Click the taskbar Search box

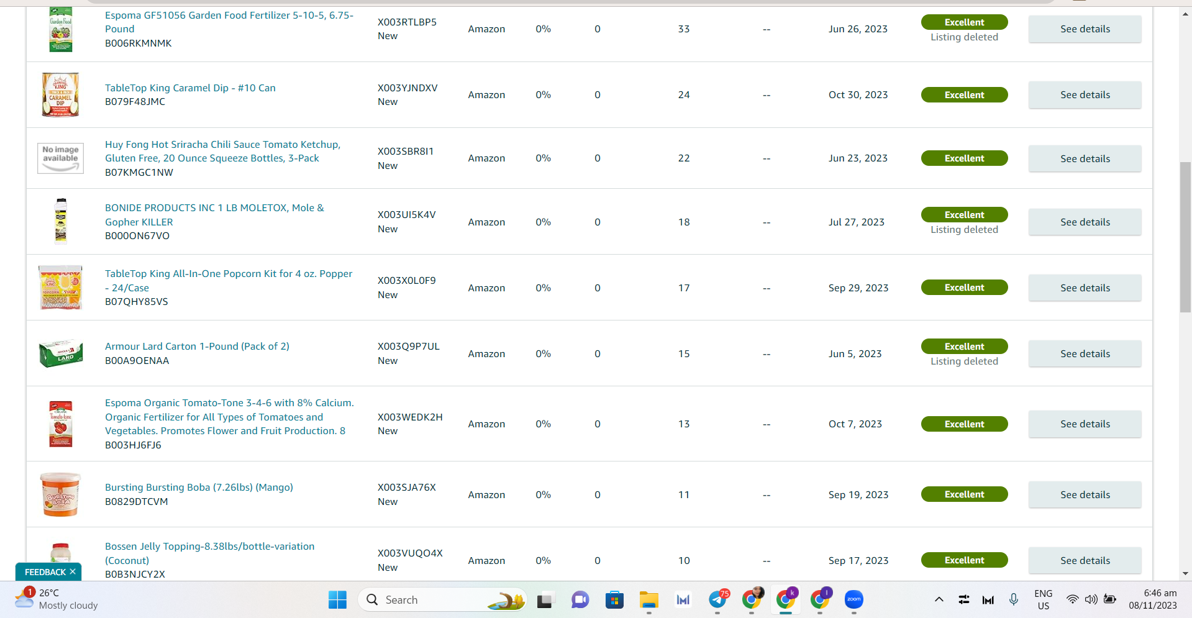[443, 599]
